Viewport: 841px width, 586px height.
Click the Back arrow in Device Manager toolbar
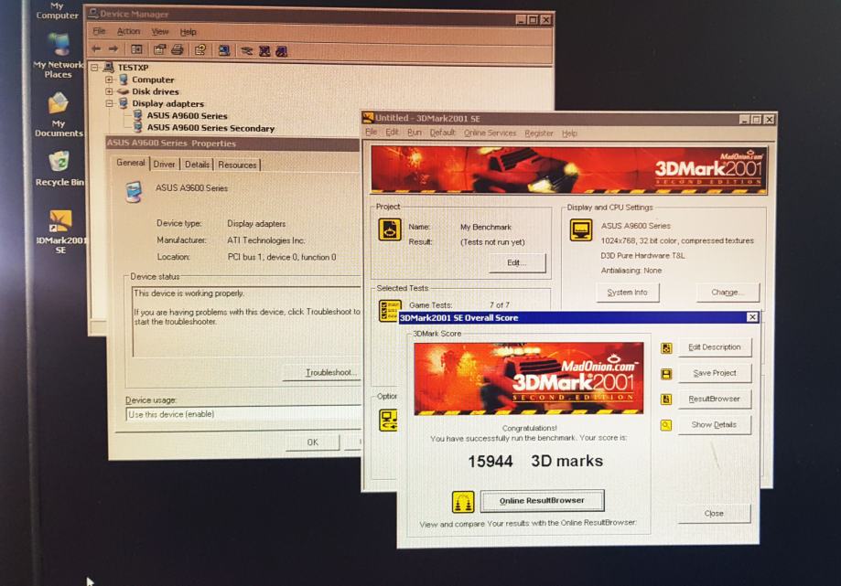96,49
